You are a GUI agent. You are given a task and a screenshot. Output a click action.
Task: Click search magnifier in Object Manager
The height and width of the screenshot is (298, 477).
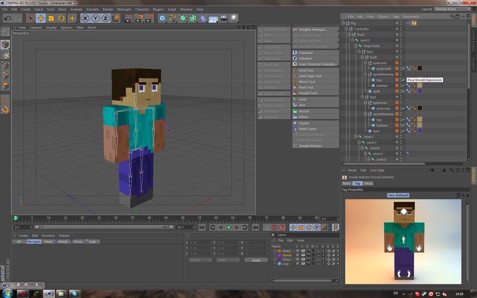(x=452, y=17)
